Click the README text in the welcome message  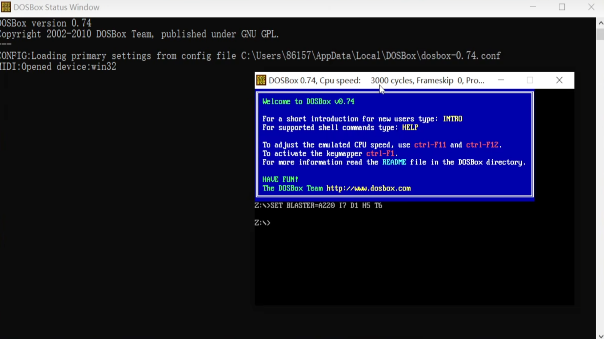pyautogui.click(x=394, y=162)
